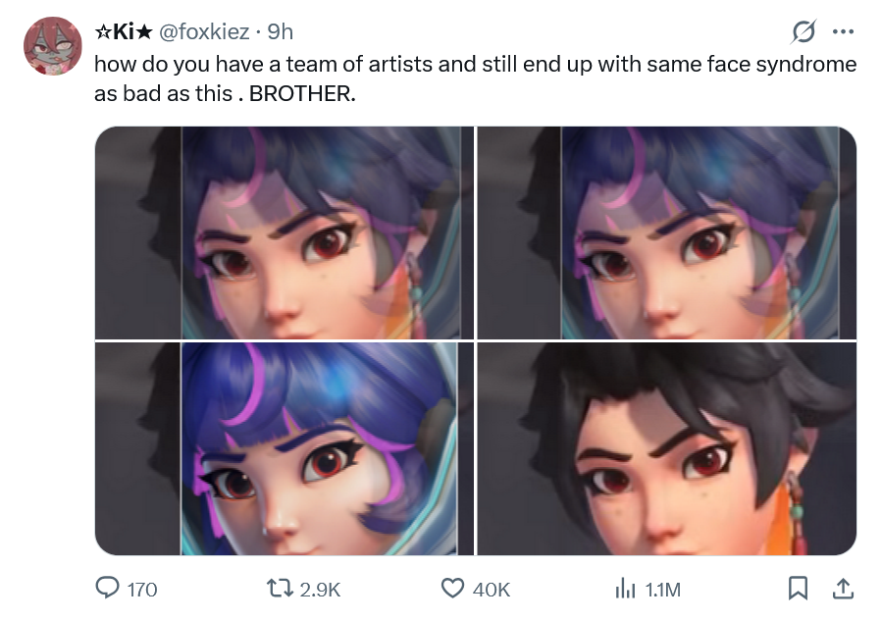The image size is (881, 621).
Task: Like the post with the heart icon
Action: (x=451, y=589)
